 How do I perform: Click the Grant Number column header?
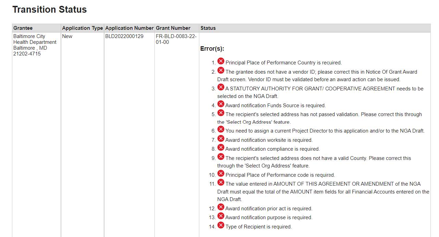173,28
